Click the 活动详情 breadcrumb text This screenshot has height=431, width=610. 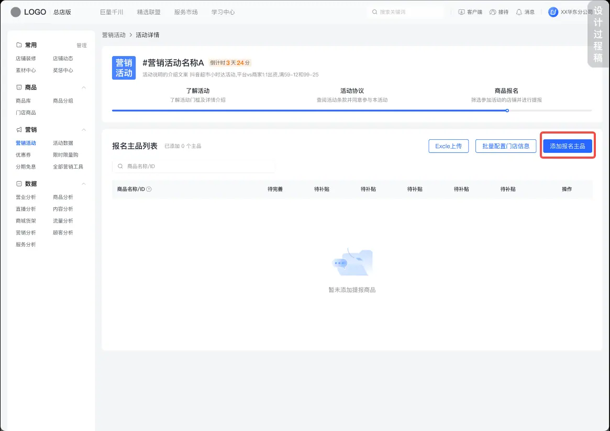[148, 35]
